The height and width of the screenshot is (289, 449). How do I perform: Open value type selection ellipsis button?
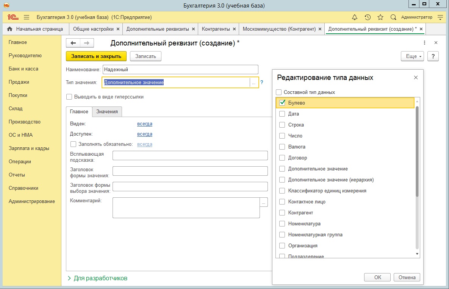(x=254, y=82)
